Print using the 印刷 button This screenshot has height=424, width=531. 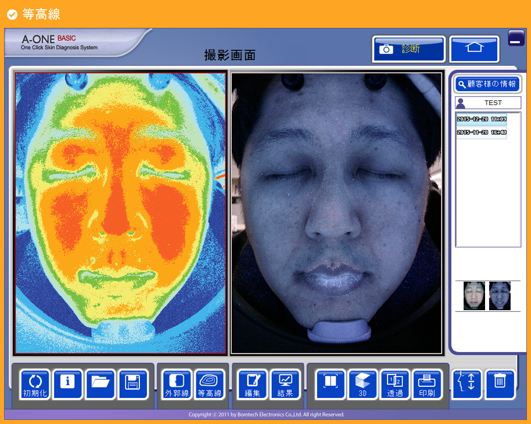(x=427, y=385)
